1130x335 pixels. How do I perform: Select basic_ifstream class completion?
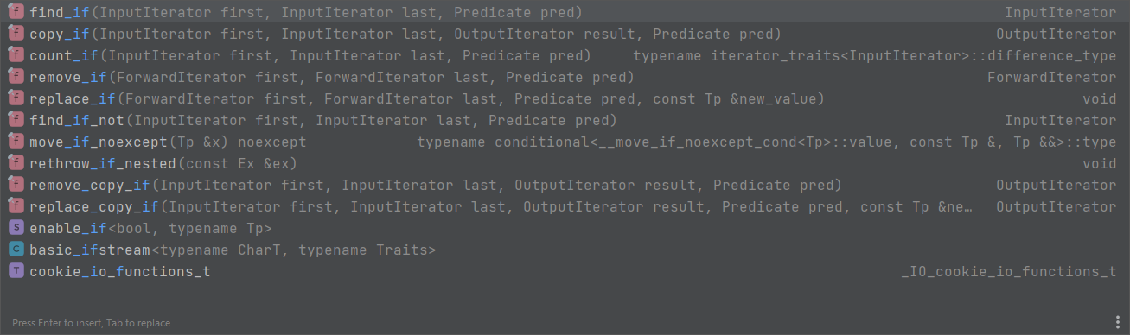point(565,250)
